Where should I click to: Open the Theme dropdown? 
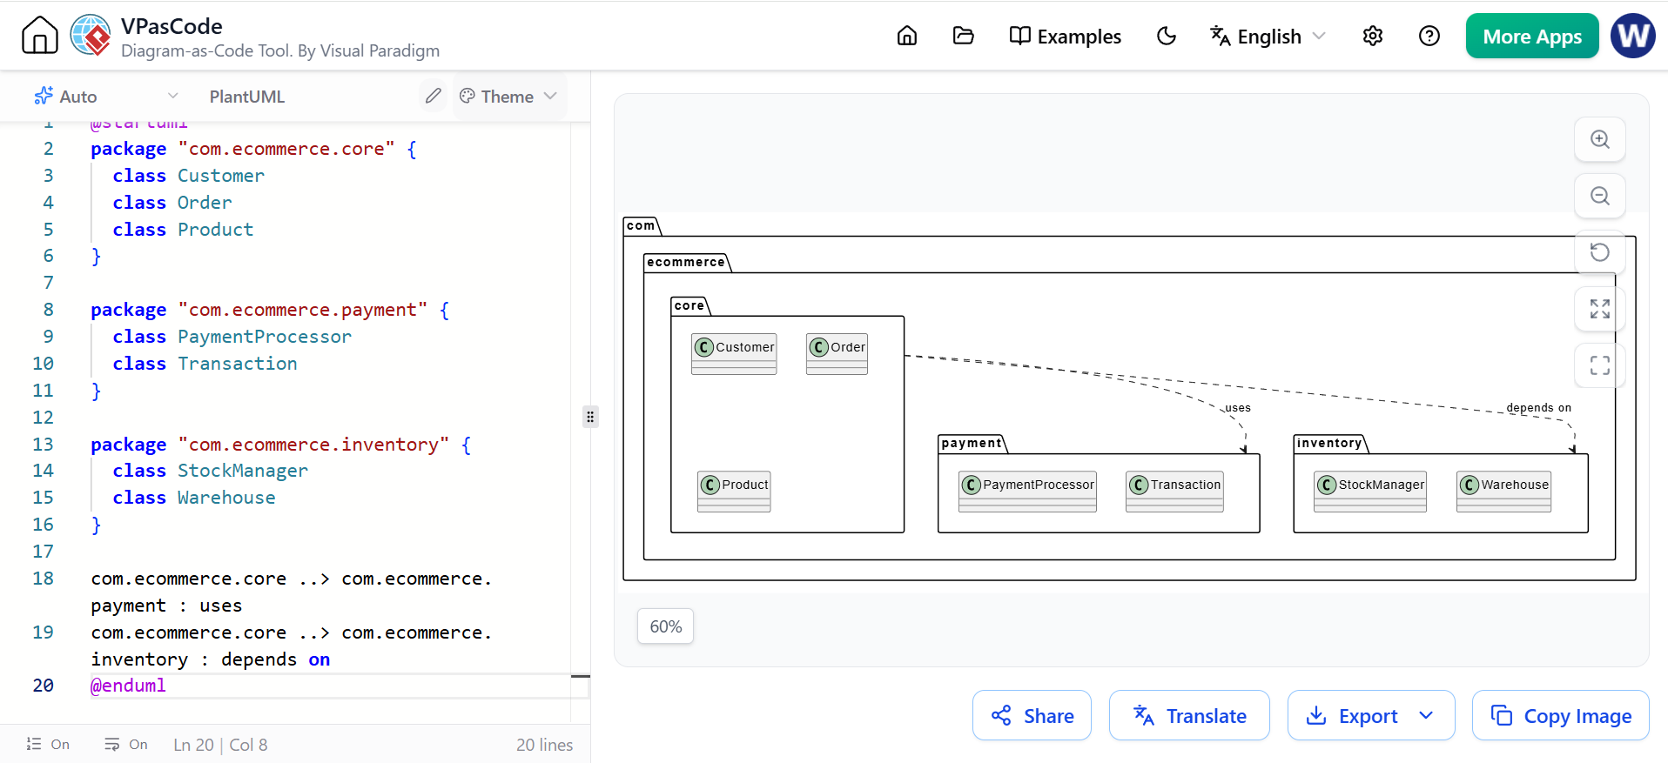click(x=508, y=96)
